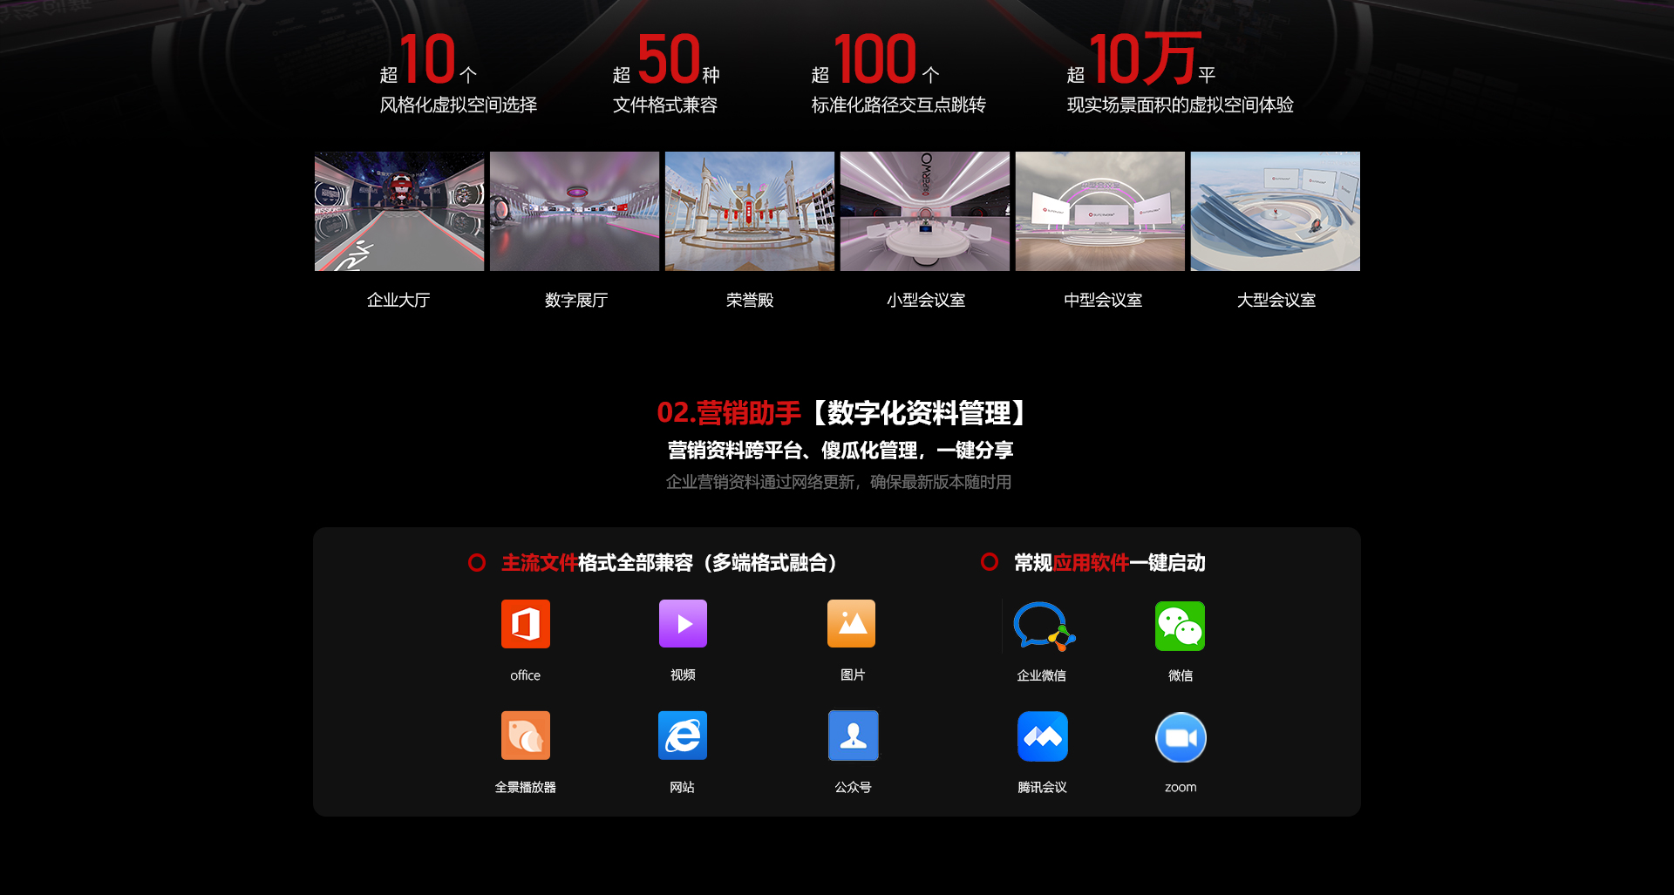
Task: Click subtitle 营销资料跨平台、傻瓜化管理，一键分享
Action: pos(840,451)
